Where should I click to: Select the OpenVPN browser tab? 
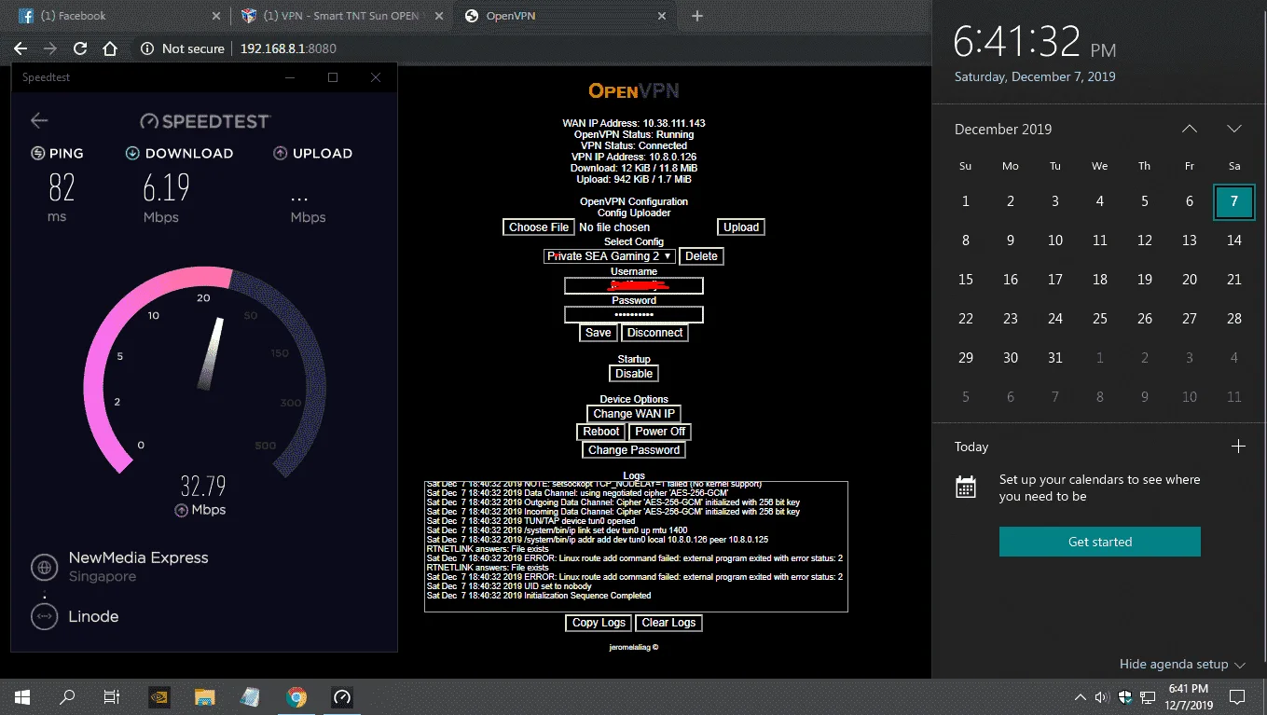(565, 16)
